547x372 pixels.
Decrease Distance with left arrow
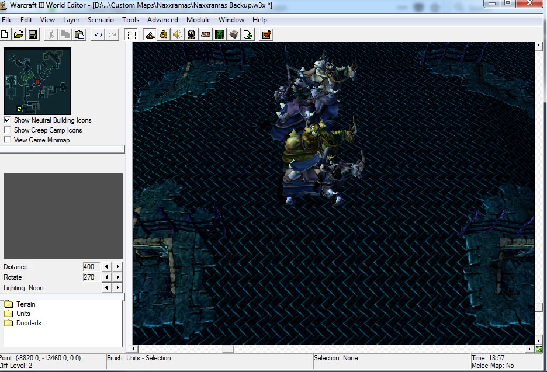click(106, 267)
